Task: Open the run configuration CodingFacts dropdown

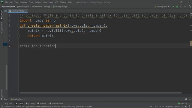Action: pos(162,7)
